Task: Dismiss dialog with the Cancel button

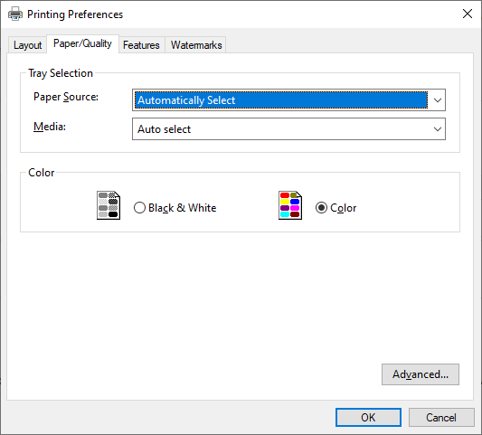Action: click(441, 418)
